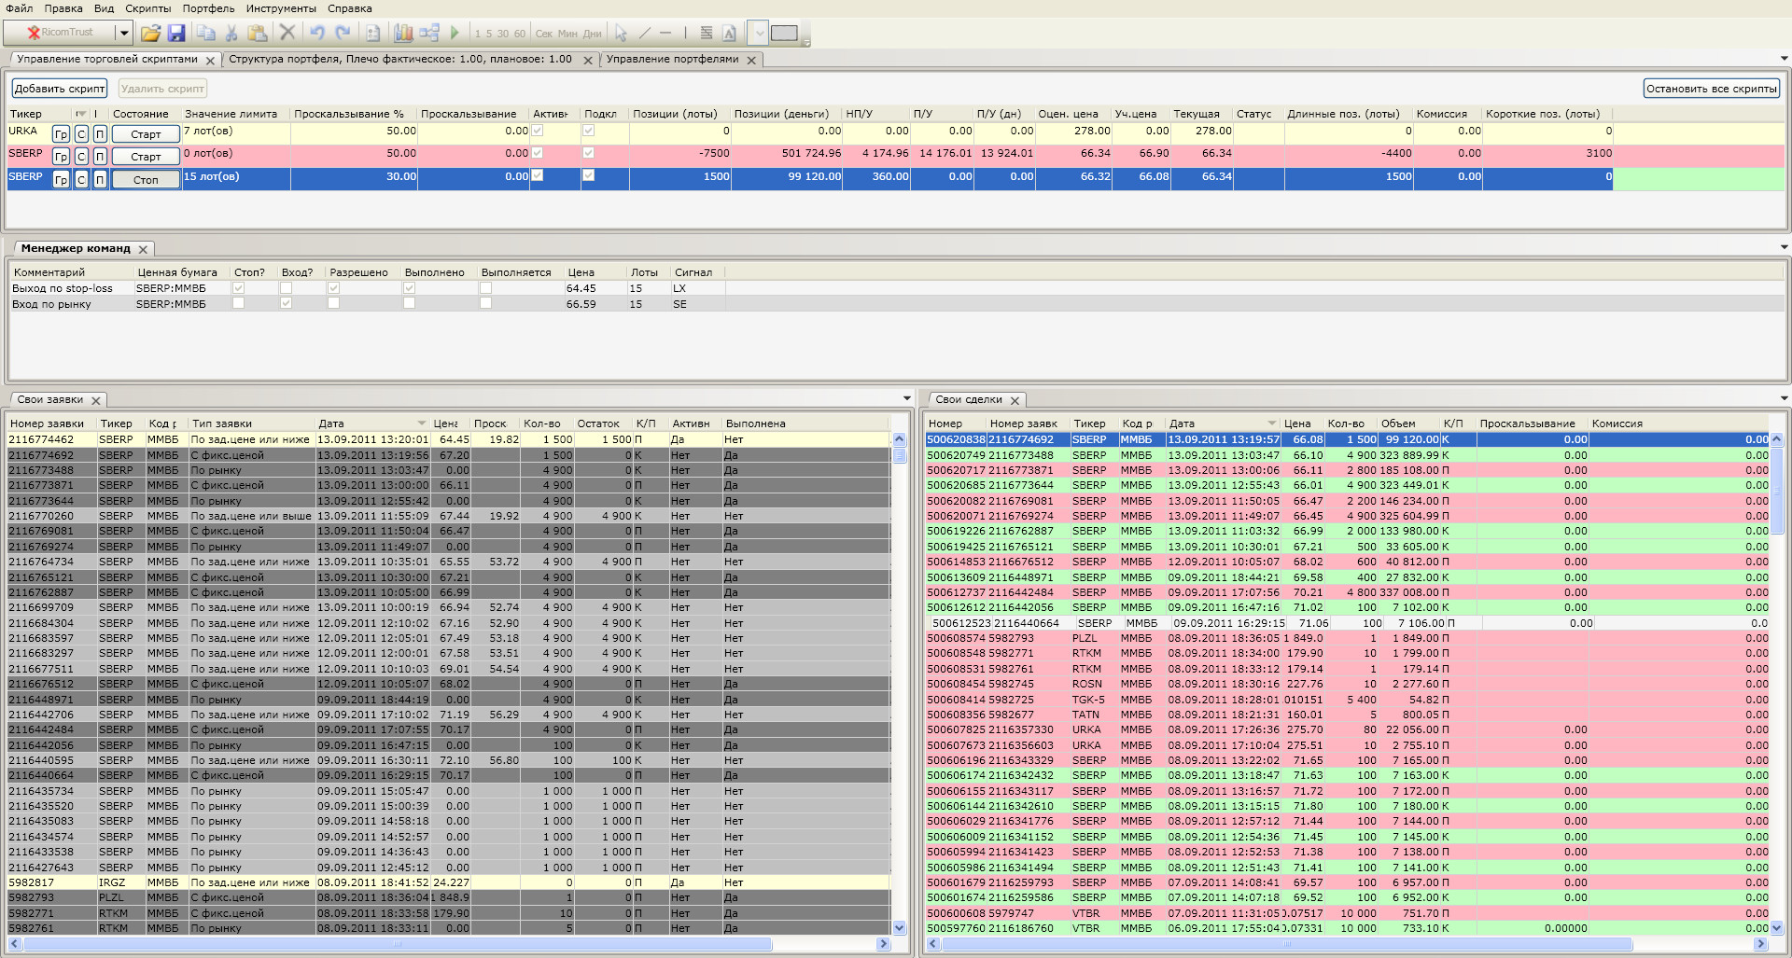Image resolution: width=1792 pixels, height=958 pixels.
Task: Toggle Стоп? checkbox for Выход по stop-loss
Action: 239,288
